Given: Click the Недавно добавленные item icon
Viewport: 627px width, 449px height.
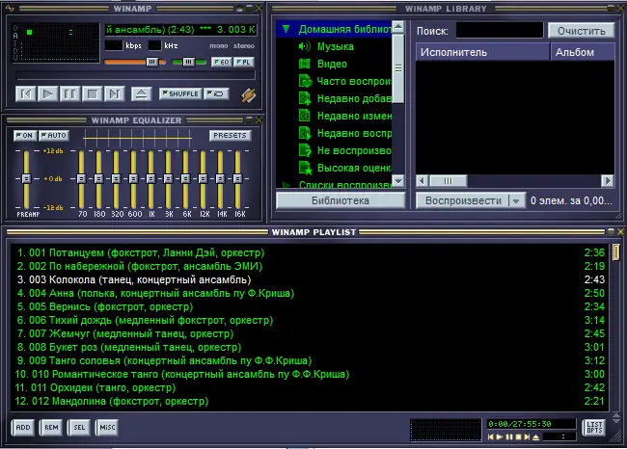Looking at the screenshot, I should (305, 98).
